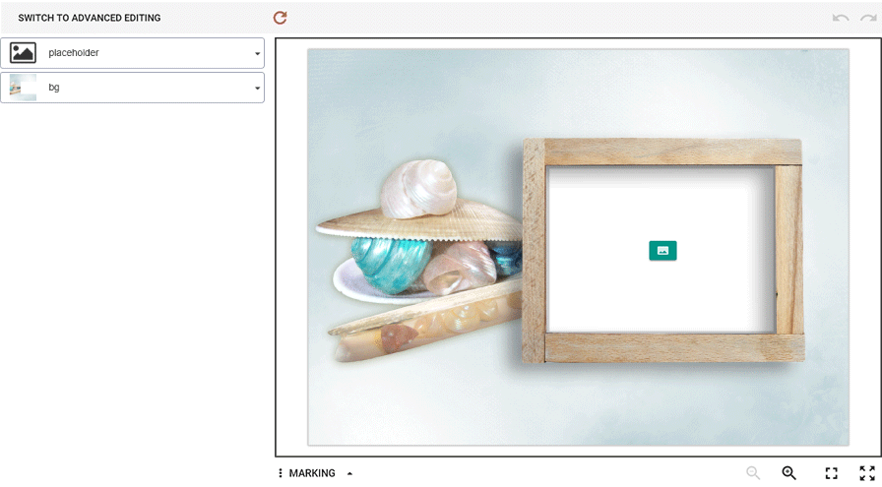This screenshot has height=487, width=882.
Task: Select the placeholder item label
Action: [74, 53]
